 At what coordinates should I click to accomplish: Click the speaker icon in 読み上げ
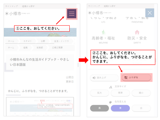coord(94,78)
